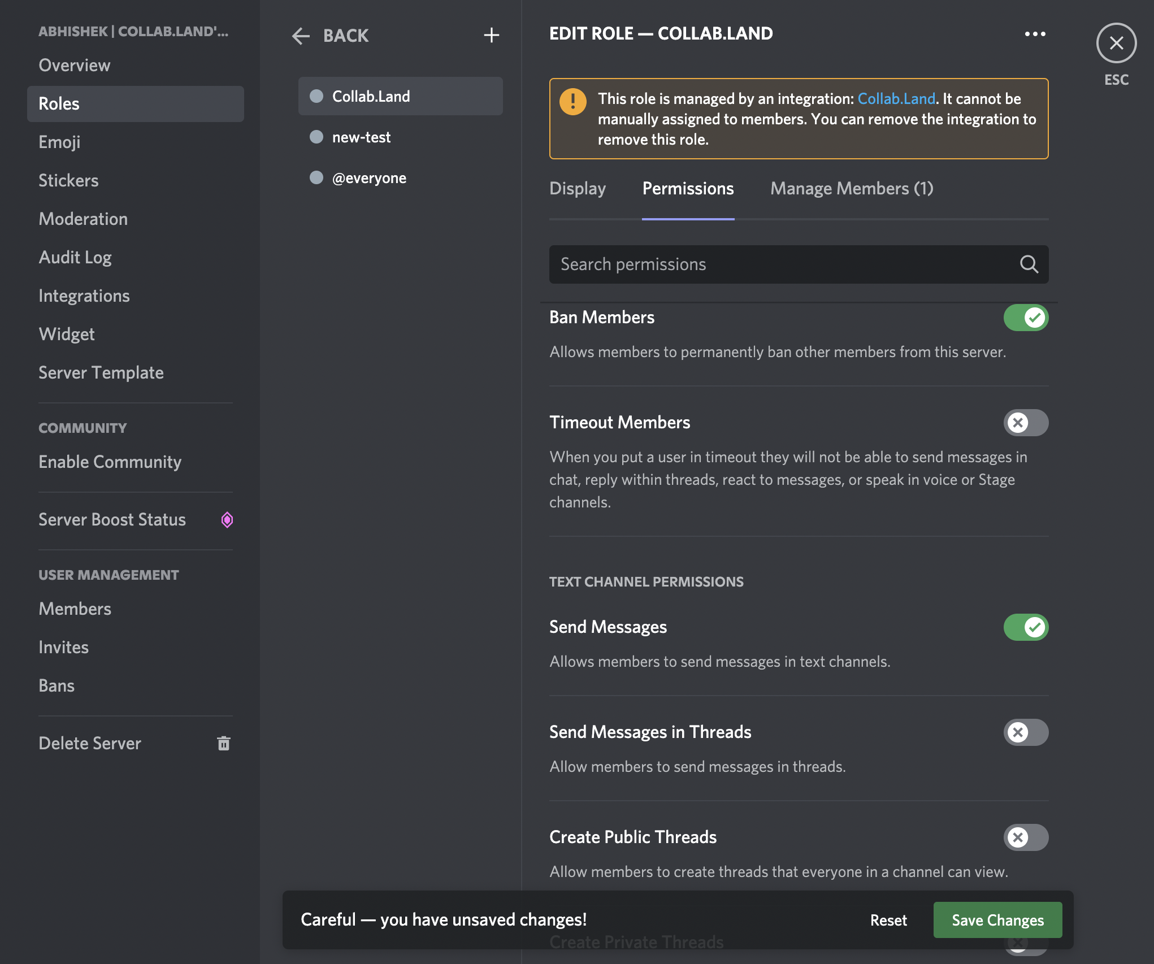1154x964 pixels.
Task: Click the new-test role color dot
Action: pyautogui.click(x=316, y=137)
